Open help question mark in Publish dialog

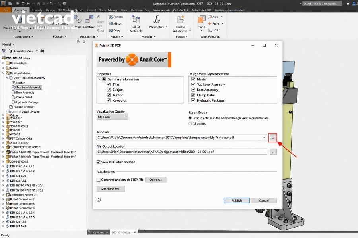pos(99,200)
